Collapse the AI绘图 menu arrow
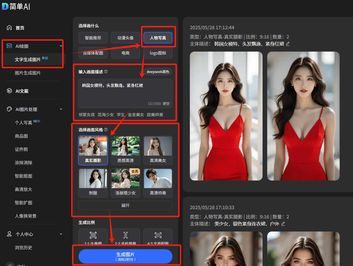353x266 pixels. point(61,46)
